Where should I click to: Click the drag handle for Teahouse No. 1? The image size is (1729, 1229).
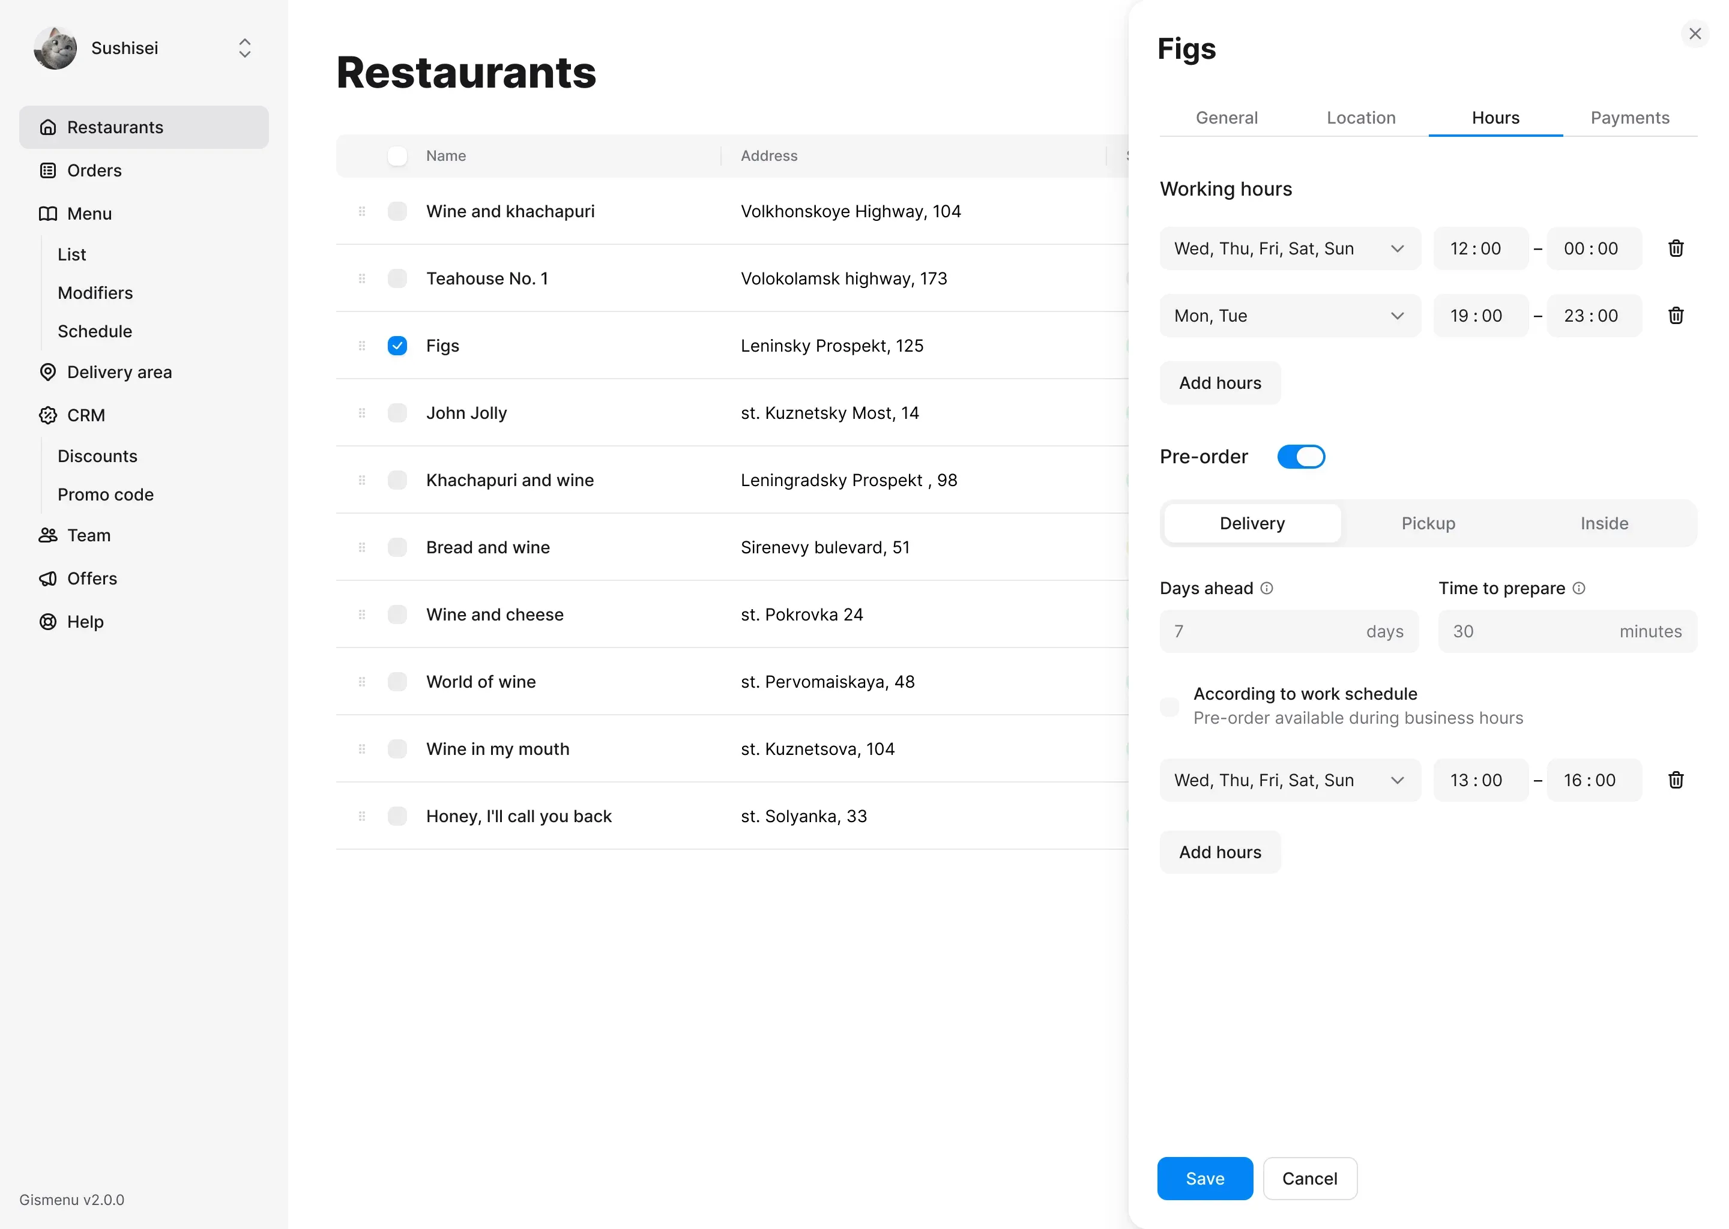pyautogui.click(x=362, y=278)
